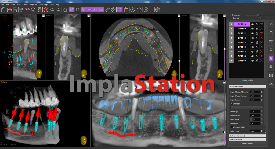Image resolution: width=275 pixels, height=149 pixels.
Task: Select the dental arch curve tool
Action: (x=46, y=10)
